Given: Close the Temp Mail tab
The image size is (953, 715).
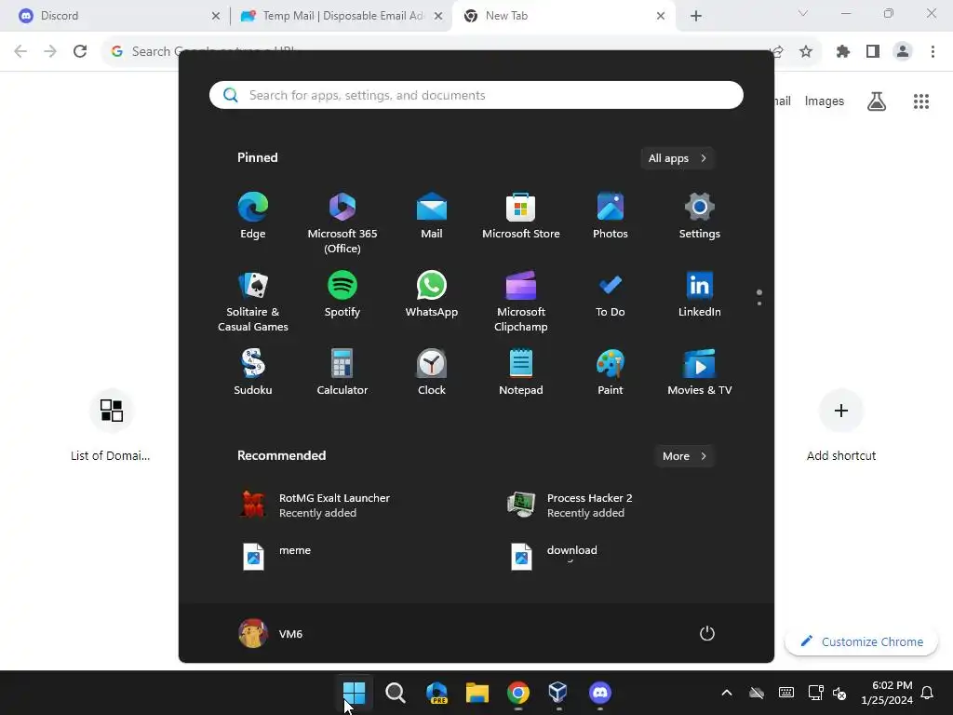Looking at the screenshot, I should point(438,16).
